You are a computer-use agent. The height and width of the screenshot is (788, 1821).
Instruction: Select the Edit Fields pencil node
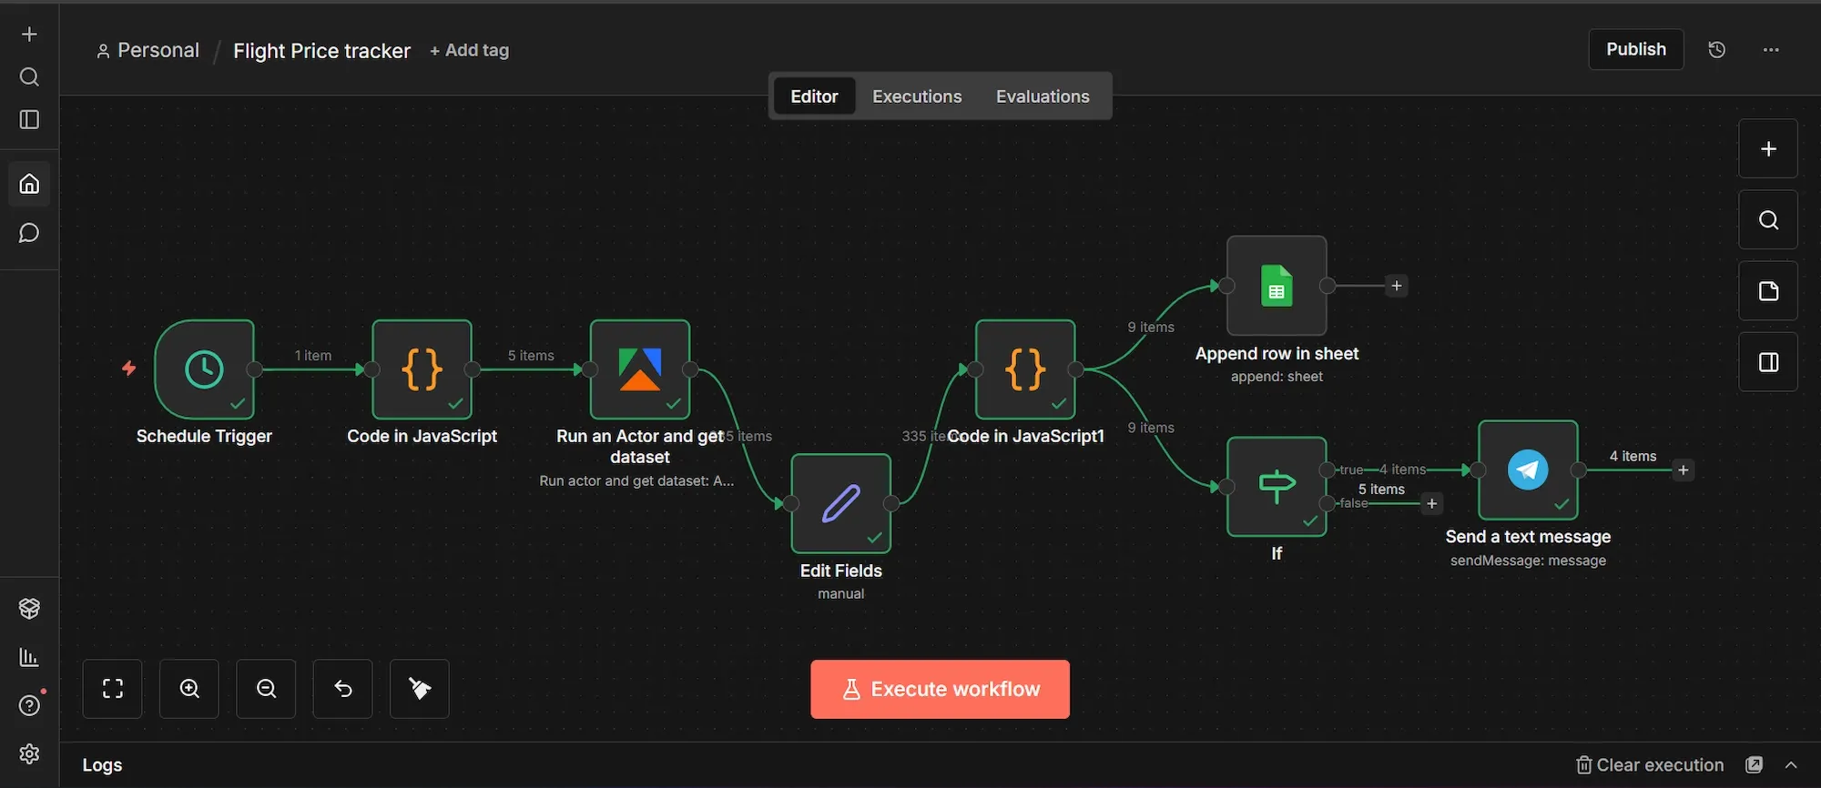point(840,503)
